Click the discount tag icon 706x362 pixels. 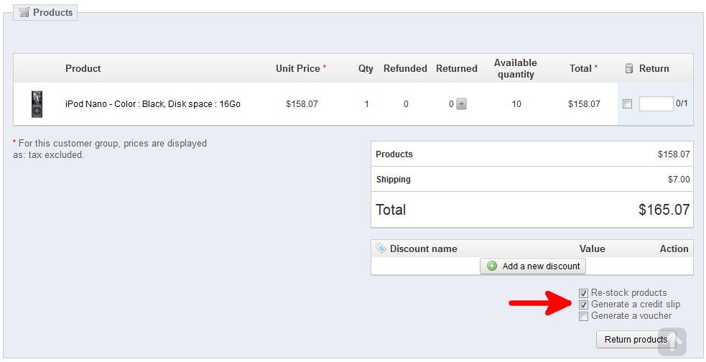click(x=381, y=249)
